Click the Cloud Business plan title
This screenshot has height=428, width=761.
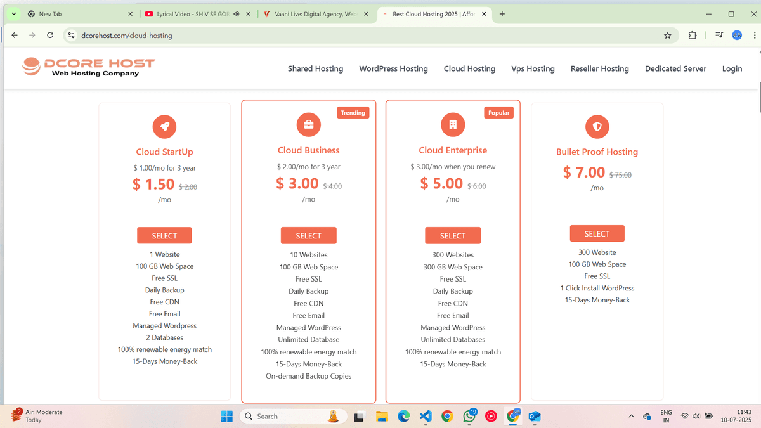point(309,150)
